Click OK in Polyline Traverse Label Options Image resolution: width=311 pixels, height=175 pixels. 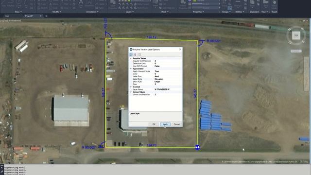point(154,124)
